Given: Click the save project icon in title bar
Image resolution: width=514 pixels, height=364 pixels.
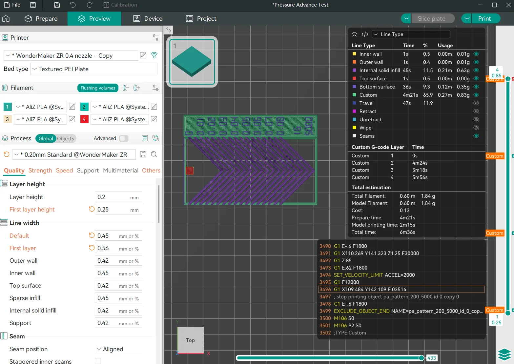Looking at the screenshot, I should [x=57, y=5].
